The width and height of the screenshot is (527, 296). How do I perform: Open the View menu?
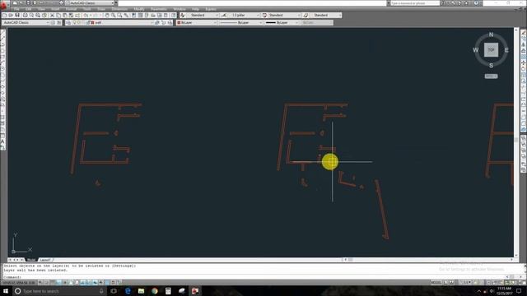point(41,9)
